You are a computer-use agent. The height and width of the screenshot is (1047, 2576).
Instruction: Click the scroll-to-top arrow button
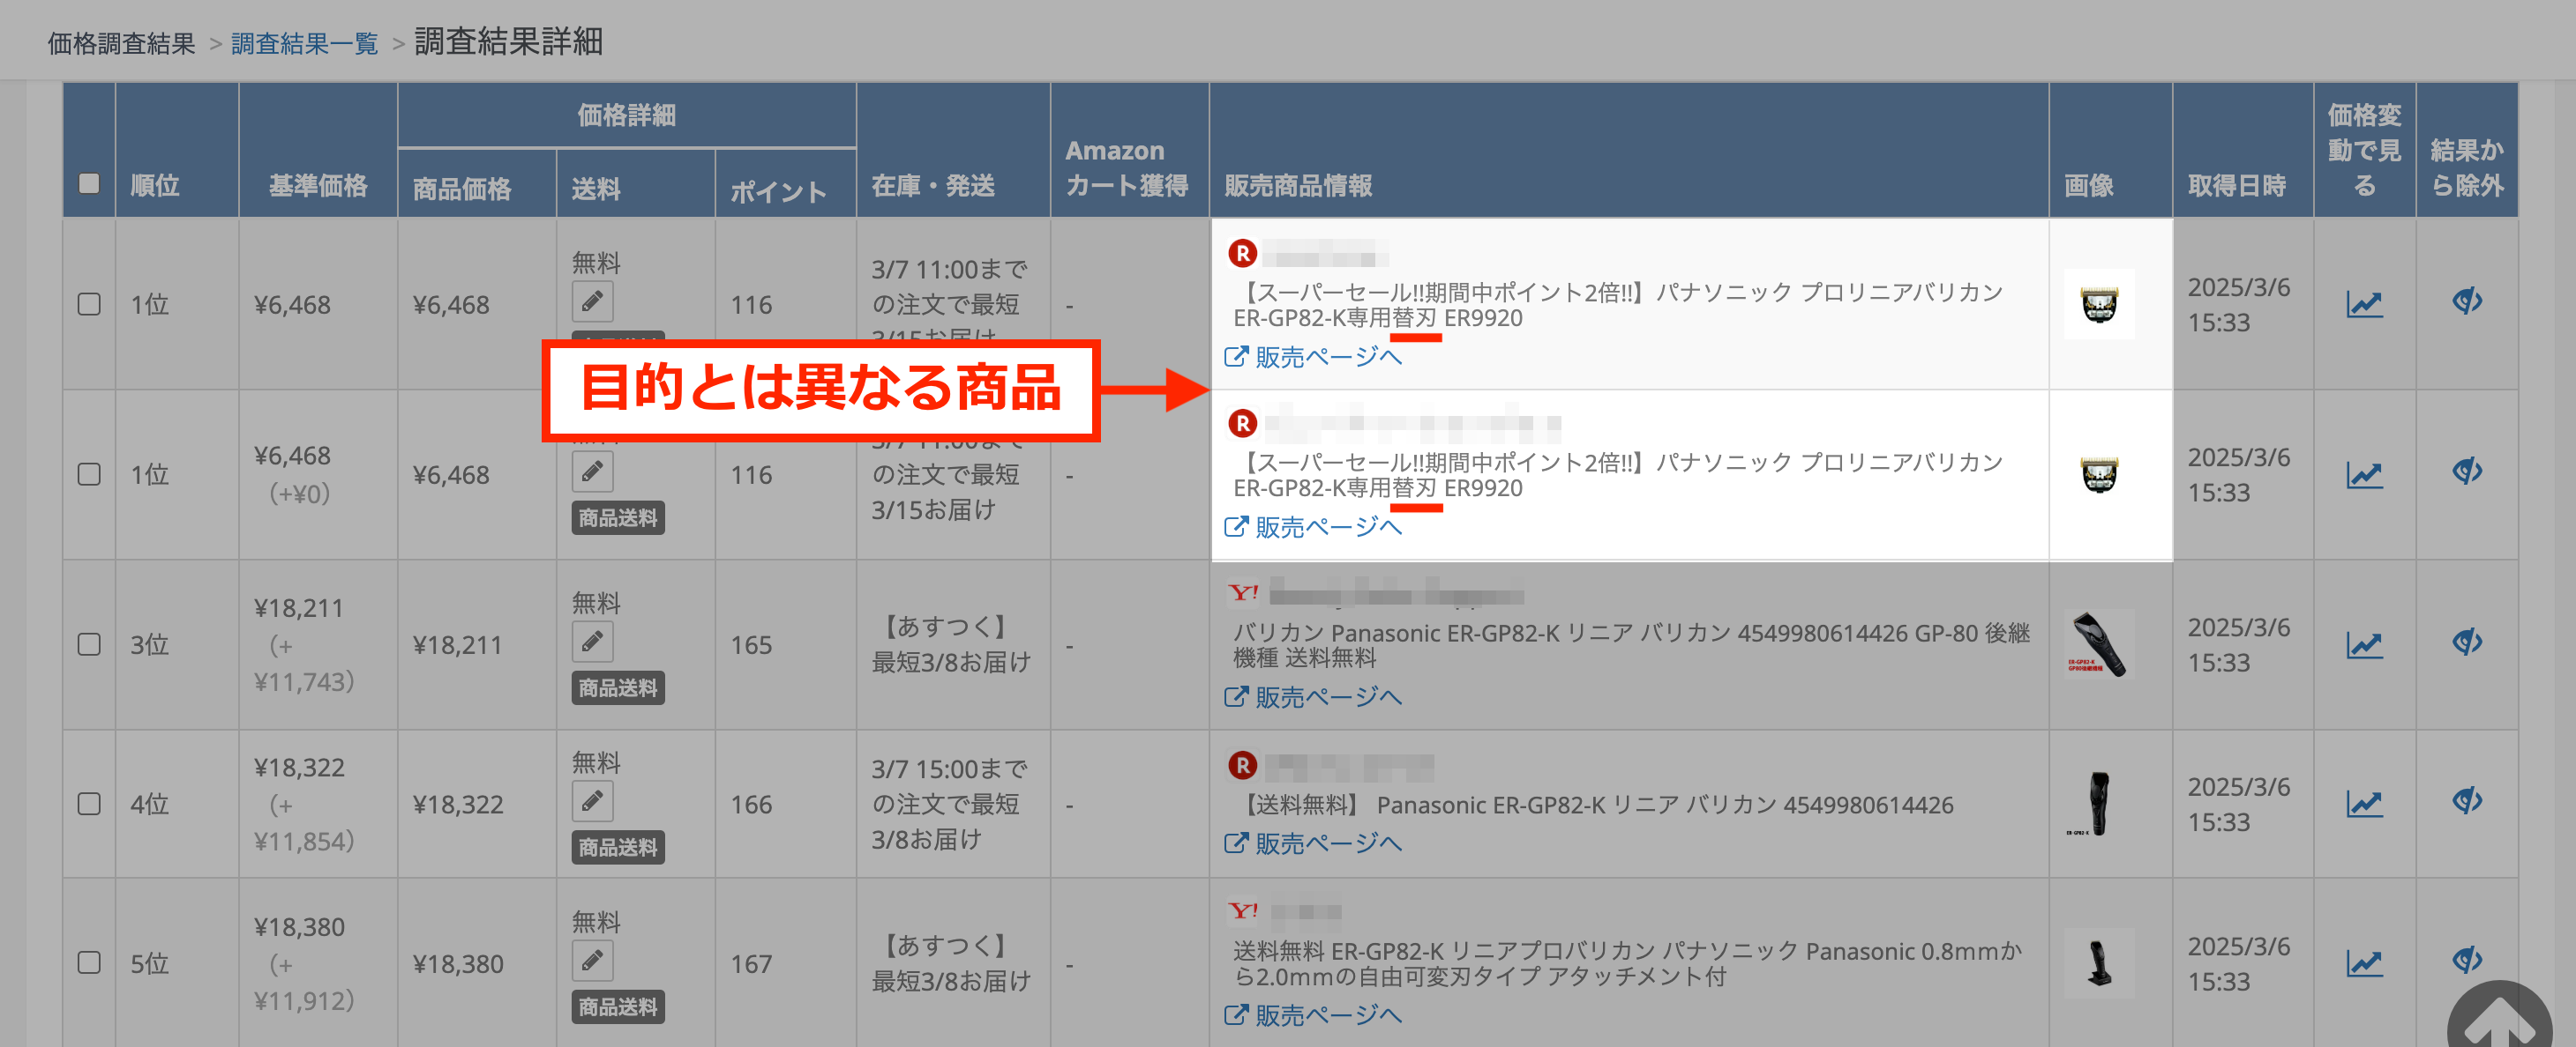(x=2498, y=1017)
